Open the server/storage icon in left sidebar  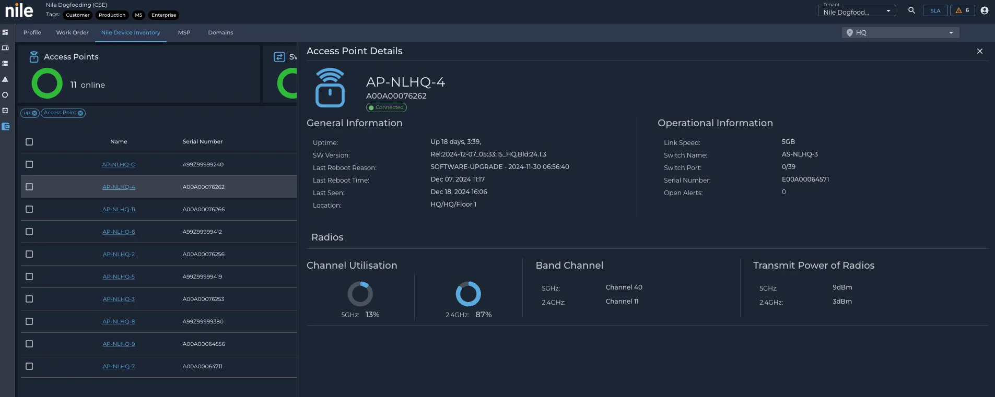[x=5, y=64]
